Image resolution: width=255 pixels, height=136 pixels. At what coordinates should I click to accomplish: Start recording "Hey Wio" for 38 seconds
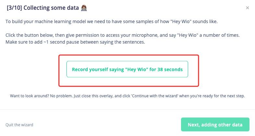(127, 69)
